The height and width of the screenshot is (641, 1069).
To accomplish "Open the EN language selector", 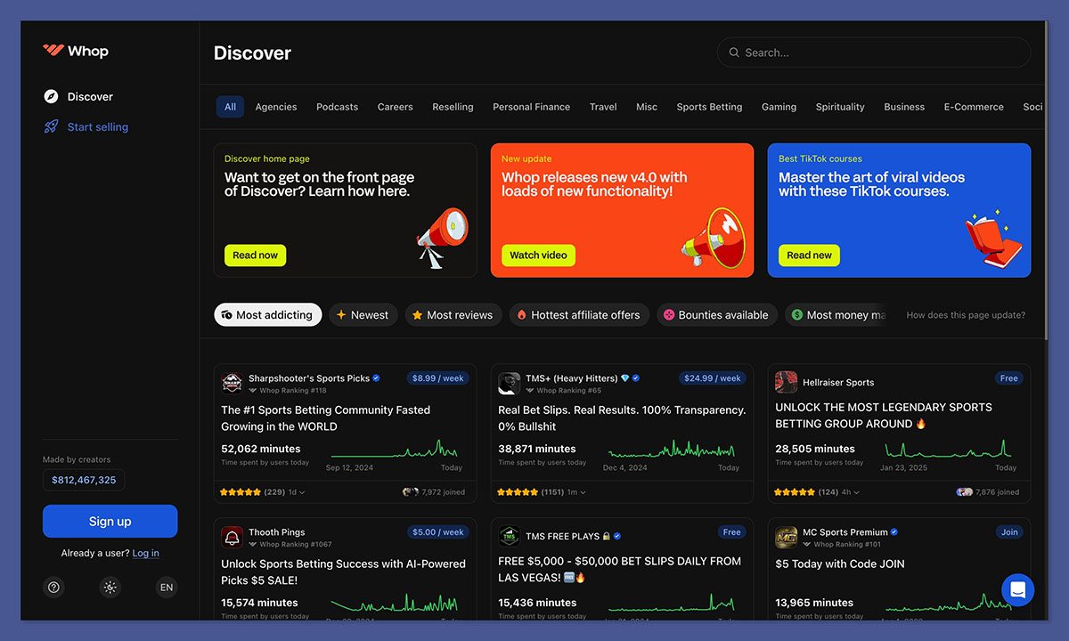I will 166,587.
